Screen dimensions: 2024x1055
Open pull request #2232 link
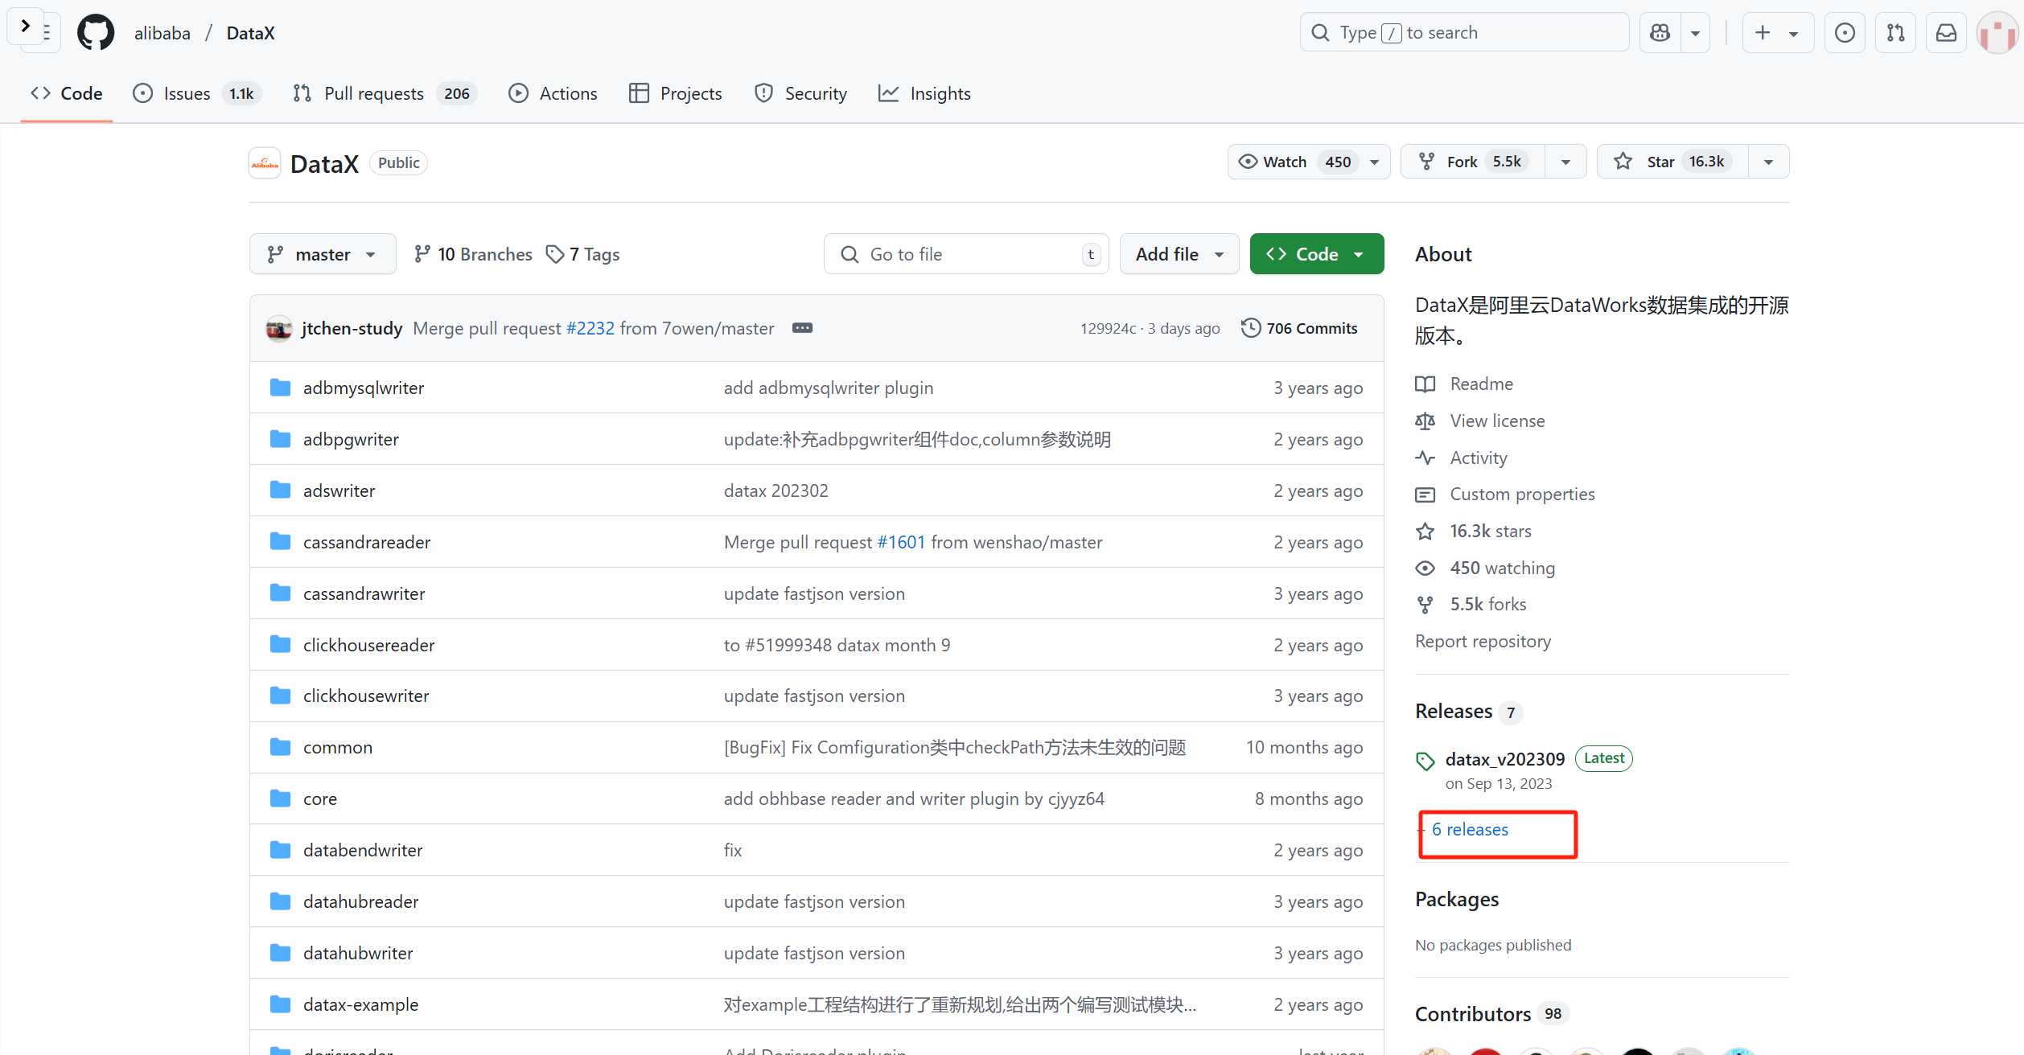click(x=590, y=328)
